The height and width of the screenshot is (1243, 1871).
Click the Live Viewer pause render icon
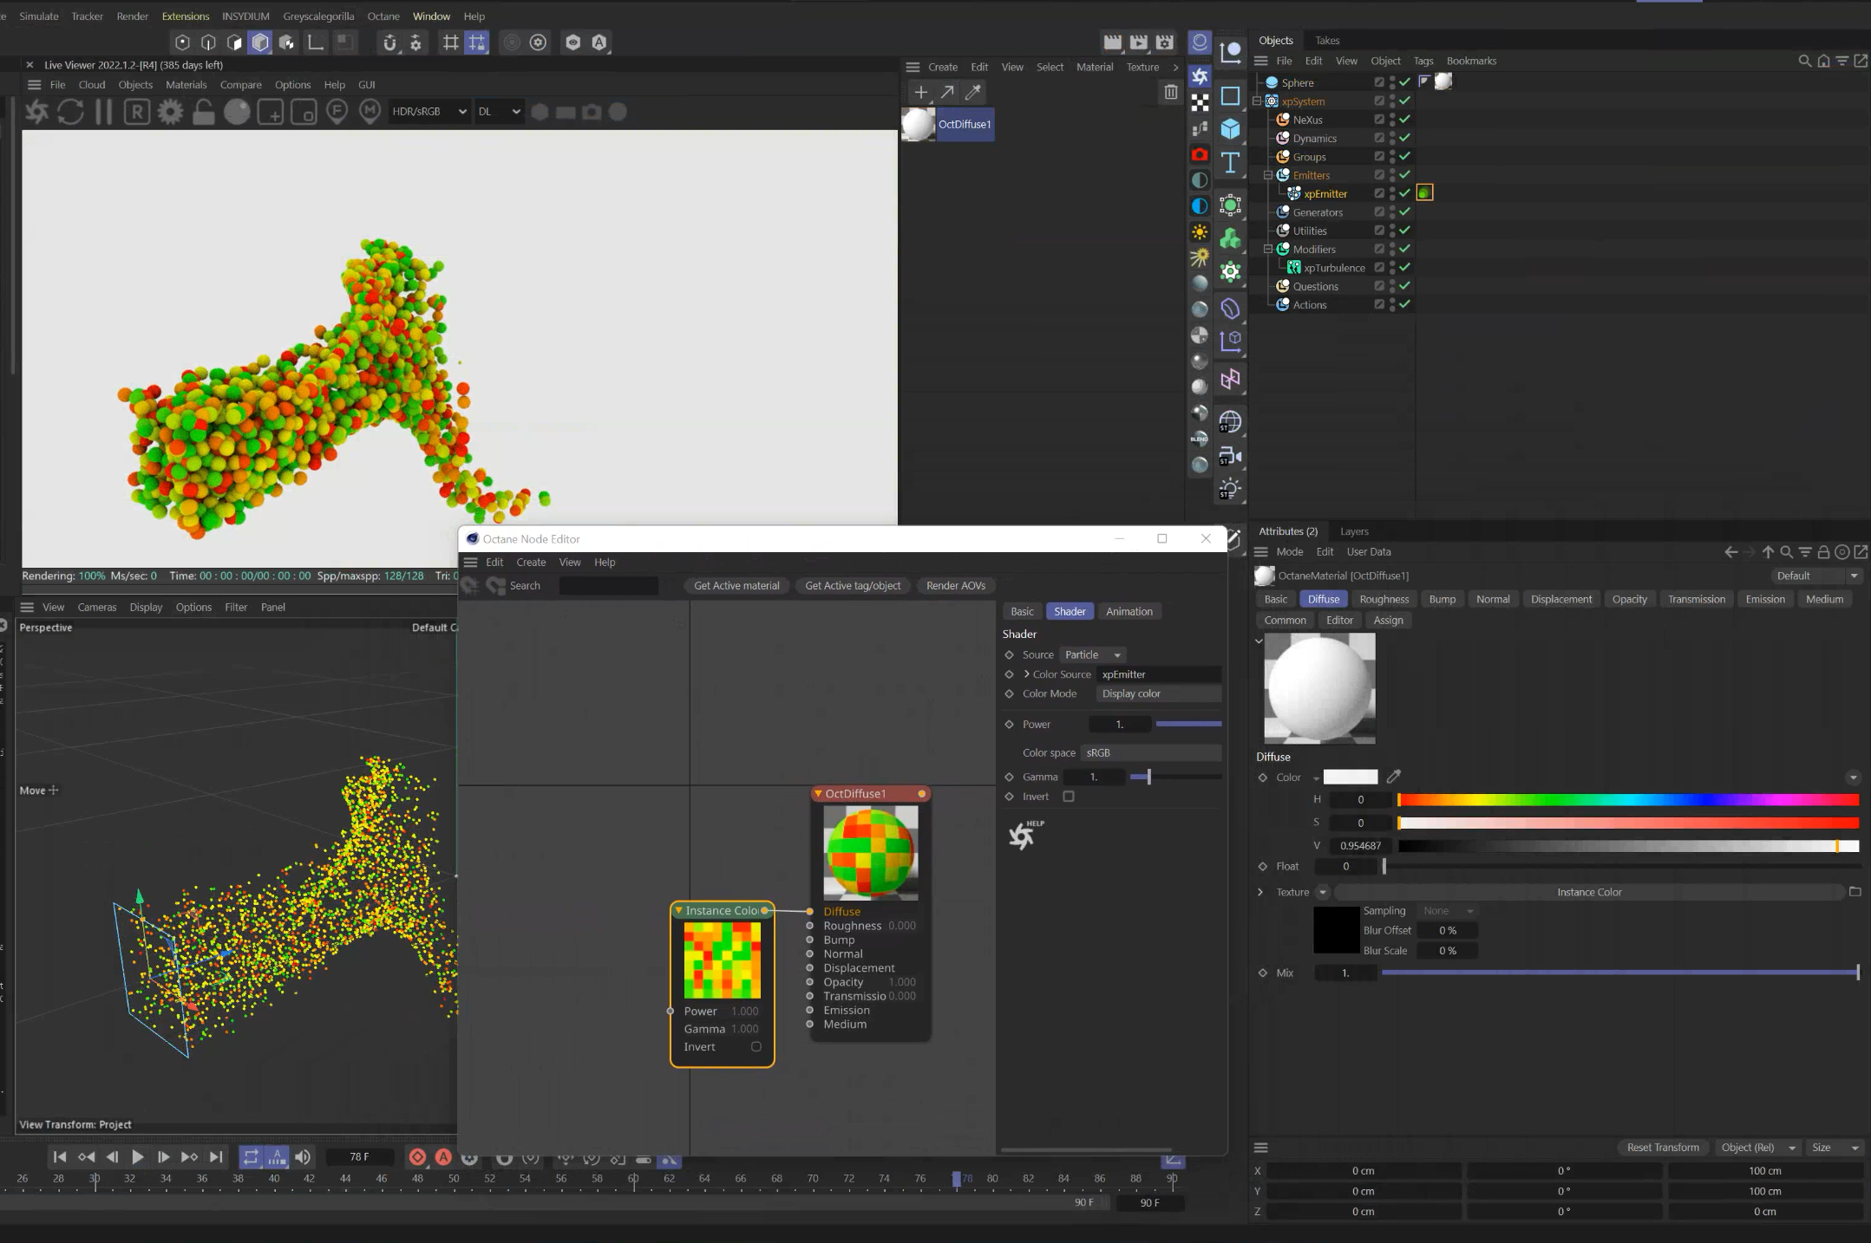(103, 112)
